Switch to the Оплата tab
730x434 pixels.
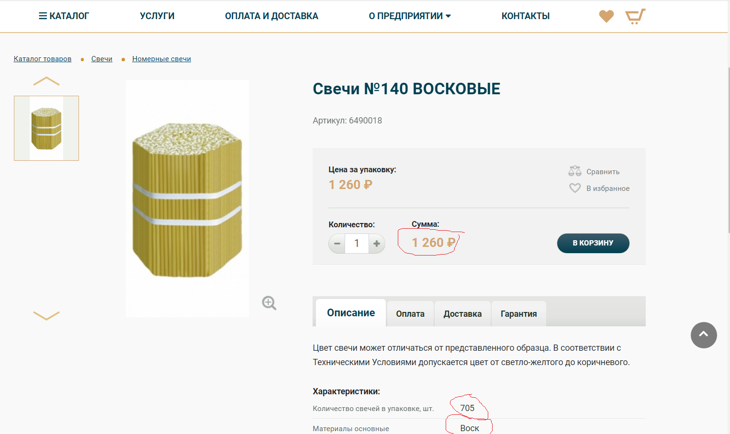[410, 314]
